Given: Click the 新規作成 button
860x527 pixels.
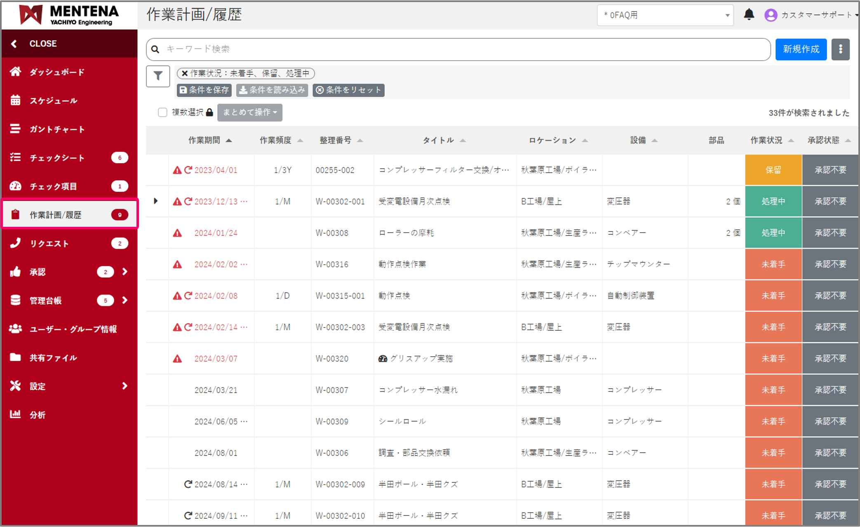Looking at the screenshot, I should coord(800,49).
